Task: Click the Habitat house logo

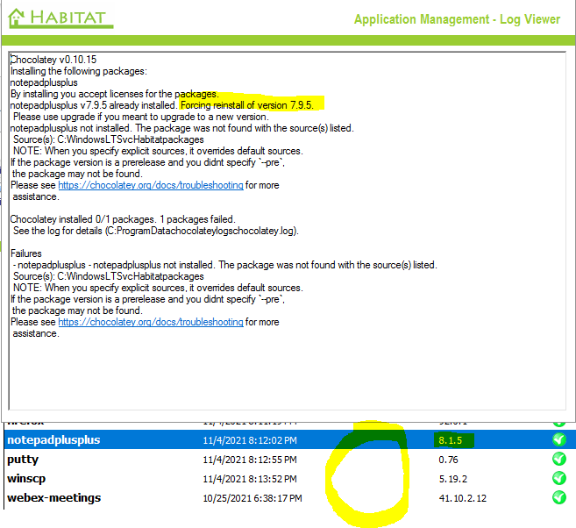Action: pyautogui.click(x=16, y=18)
